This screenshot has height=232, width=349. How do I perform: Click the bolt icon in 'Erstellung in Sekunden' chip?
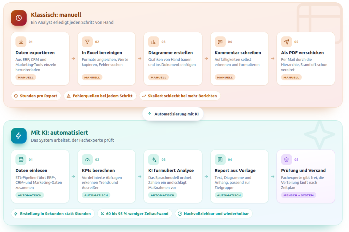(16, 214)
